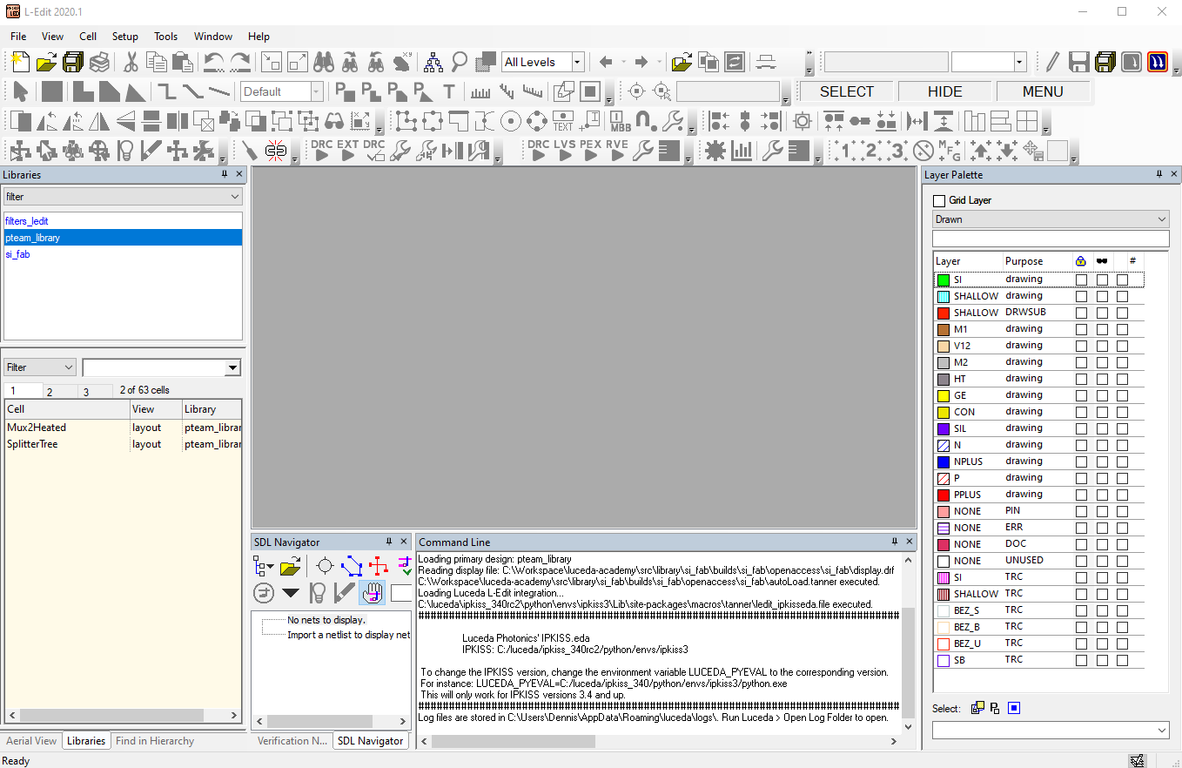Click the red highlight-link icon
The width and height of the screenshot is (1182, 768).
276,151
